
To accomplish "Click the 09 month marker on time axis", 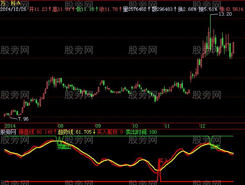I will point(98,126).
